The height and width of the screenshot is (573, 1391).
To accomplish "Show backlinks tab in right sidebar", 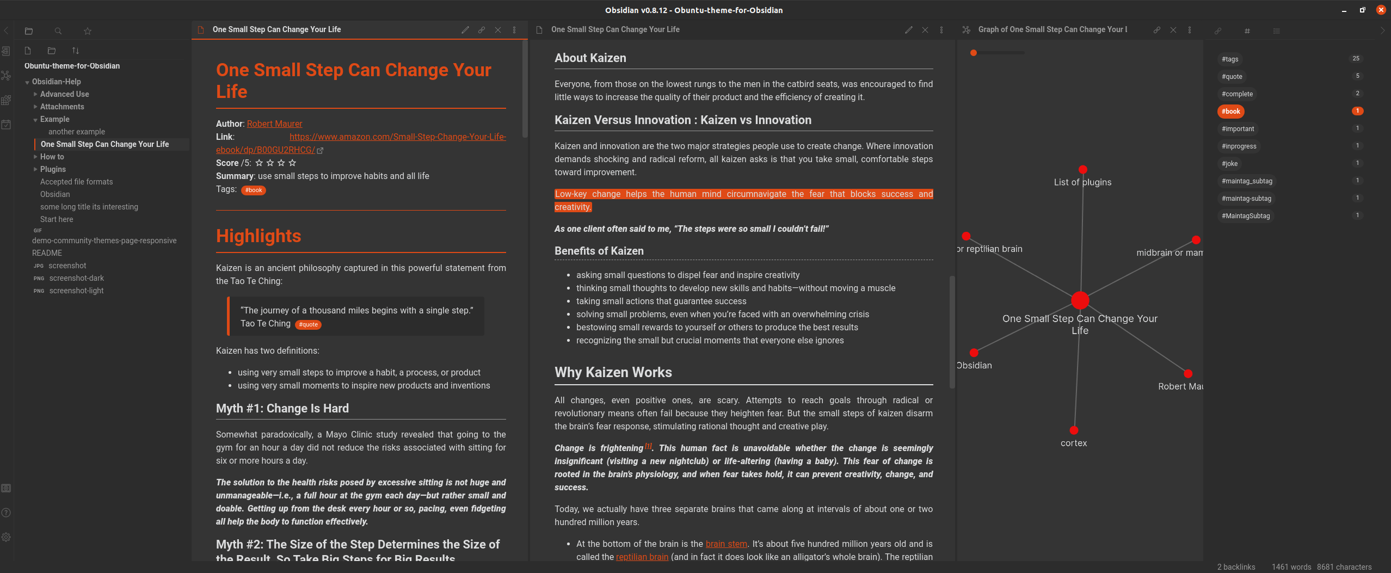I will click(x=1218, y=31).
